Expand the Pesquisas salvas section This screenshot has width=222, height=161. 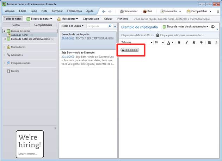click(4, 63)
